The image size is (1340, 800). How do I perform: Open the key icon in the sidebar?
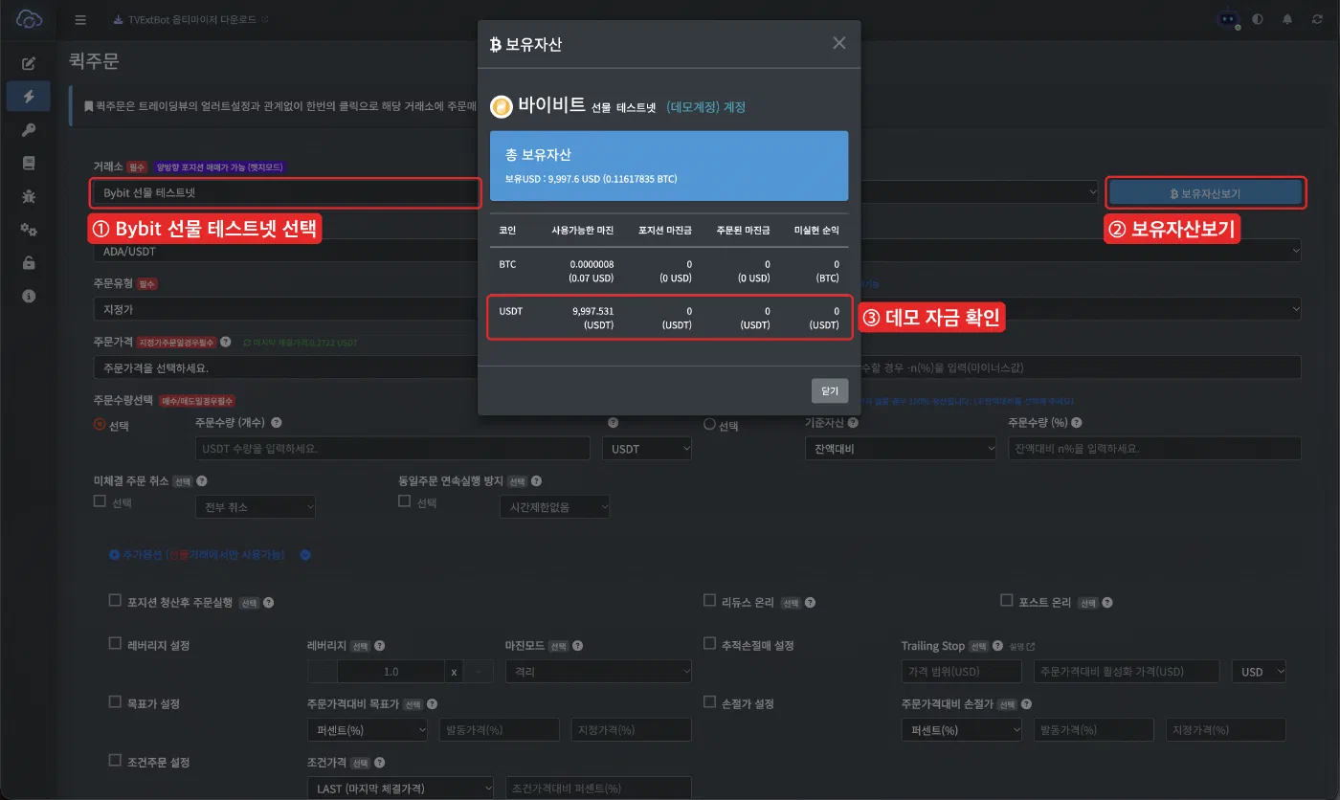(x=29, y=130)
